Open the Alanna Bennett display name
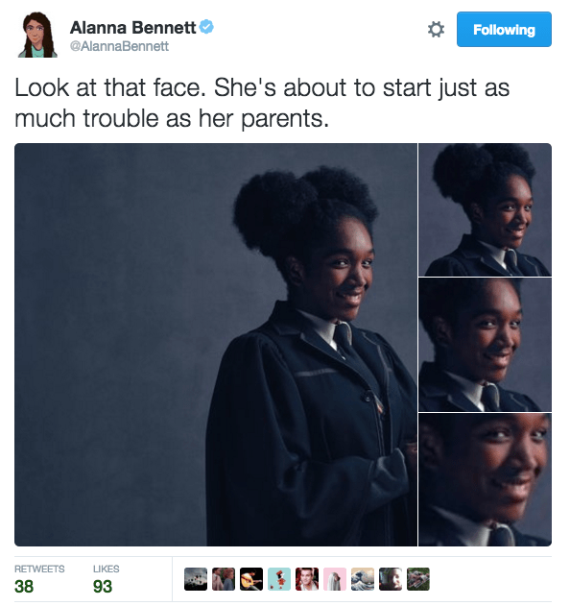 (x=132, y=28)
